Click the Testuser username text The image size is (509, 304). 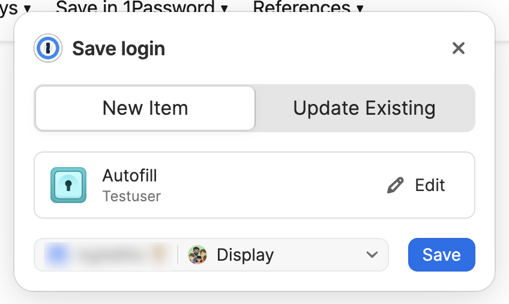(x=131, y=196)
